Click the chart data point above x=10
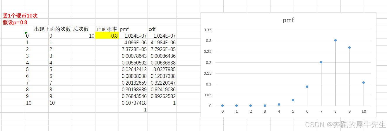 pos(364,83)
